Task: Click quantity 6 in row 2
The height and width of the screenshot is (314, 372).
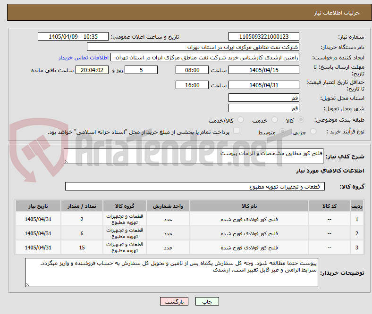Action: tap(82, 233)
